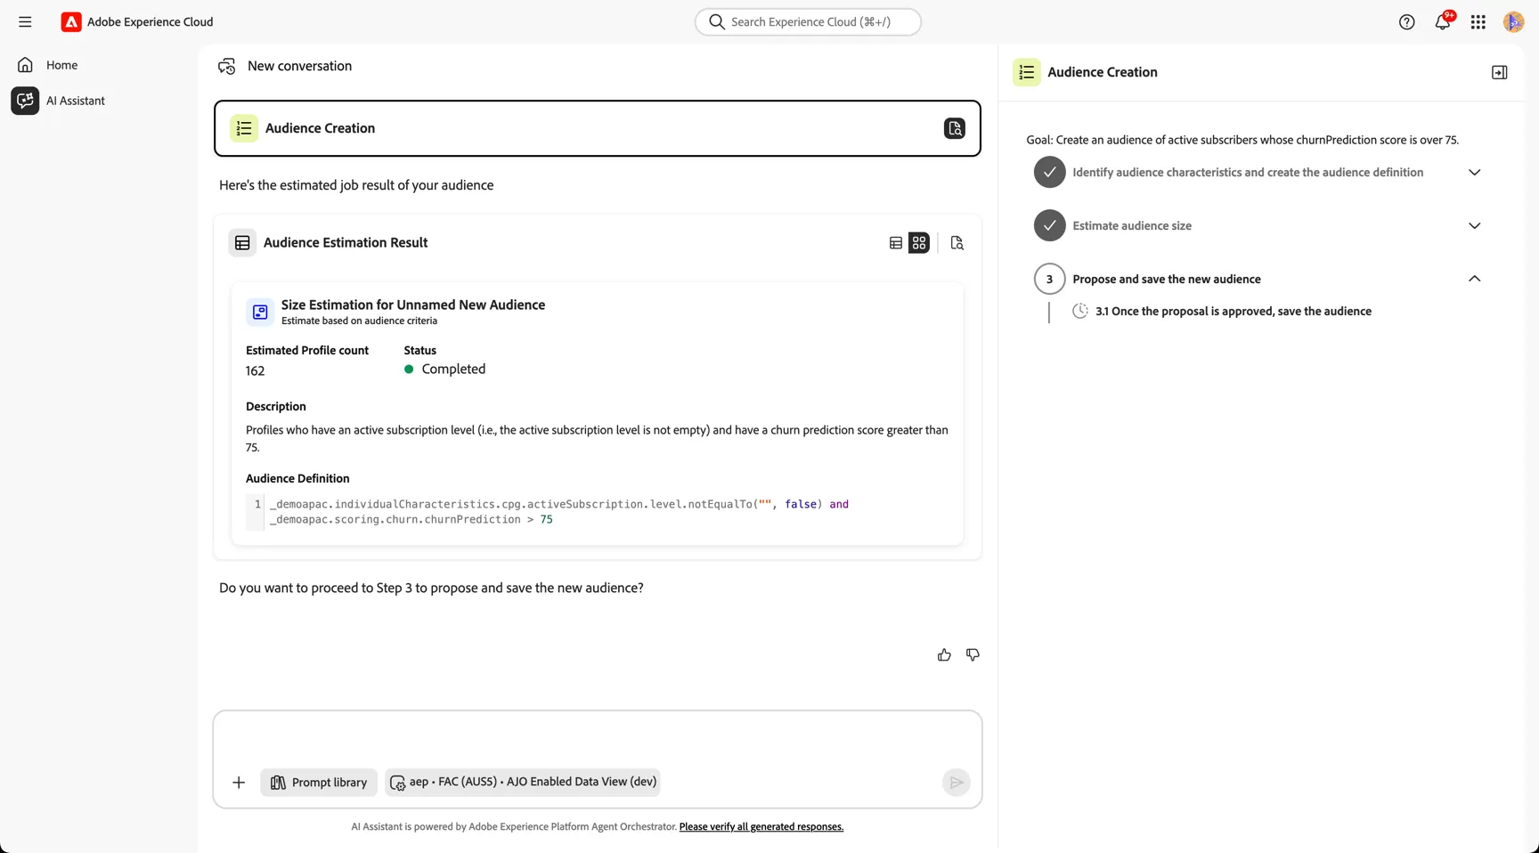Image resolution: width=1539 pixels, height=853 pixels.
Task: Open the notifications bell
Action: coord(1443,22)
